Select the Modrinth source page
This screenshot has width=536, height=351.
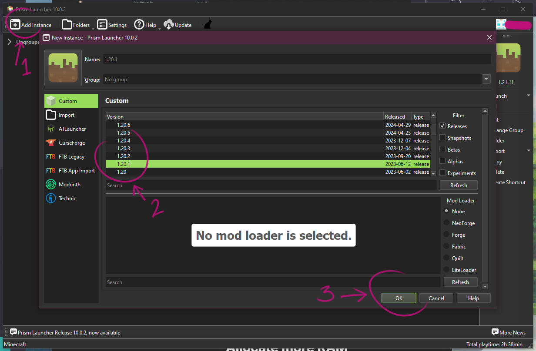pos(71,184)
